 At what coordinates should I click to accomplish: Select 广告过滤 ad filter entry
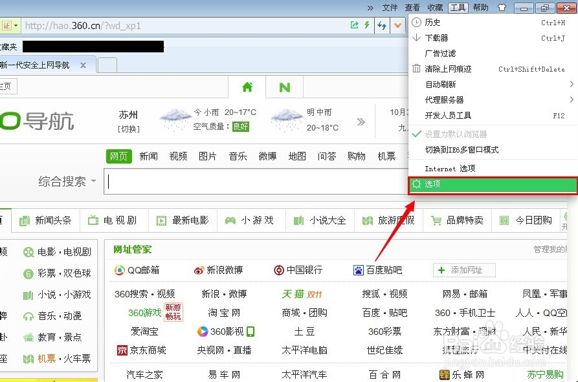tap(493, 54)
